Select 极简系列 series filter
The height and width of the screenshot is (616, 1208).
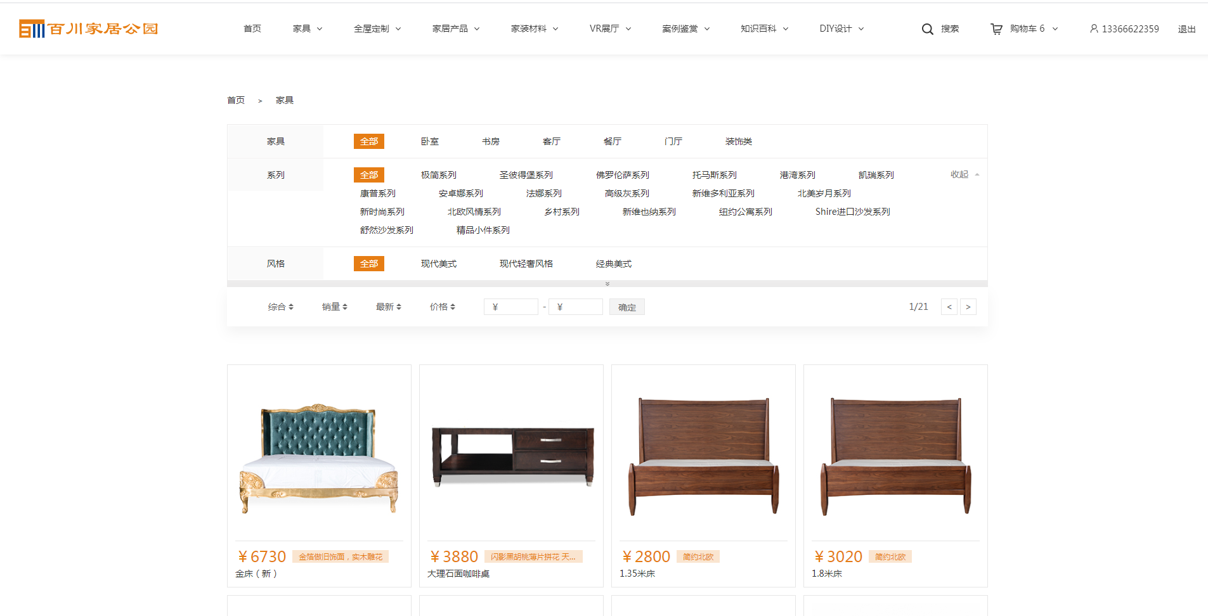pos(438,175)
